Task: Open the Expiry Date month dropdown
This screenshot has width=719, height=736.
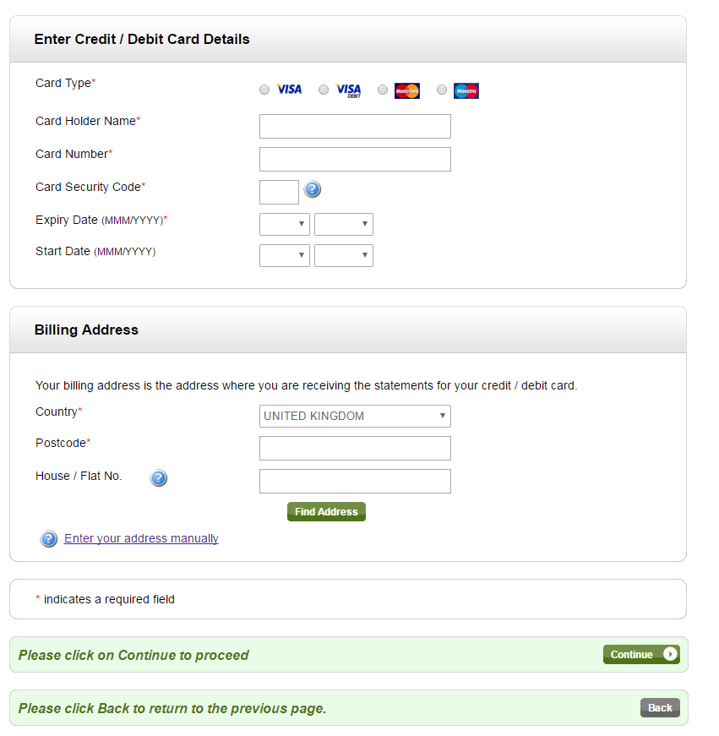Action: coord(285,225)
